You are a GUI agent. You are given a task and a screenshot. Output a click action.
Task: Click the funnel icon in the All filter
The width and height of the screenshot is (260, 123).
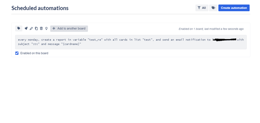point(199,8)
